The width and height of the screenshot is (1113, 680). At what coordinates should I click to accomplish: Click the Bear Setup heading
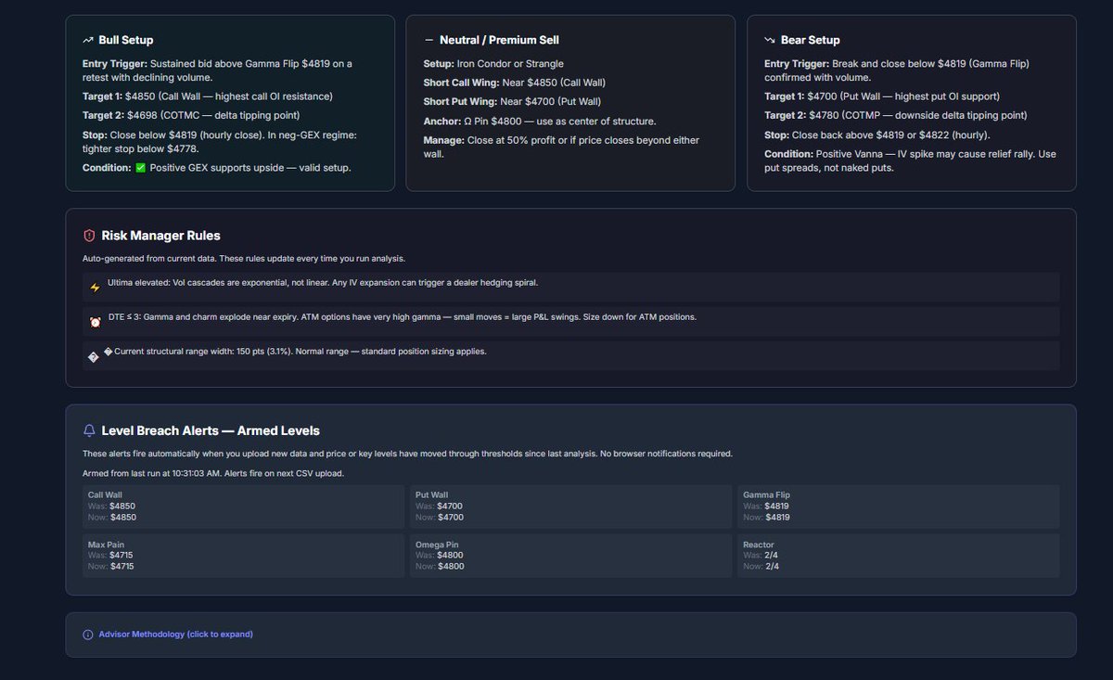(x=810, y=40)
